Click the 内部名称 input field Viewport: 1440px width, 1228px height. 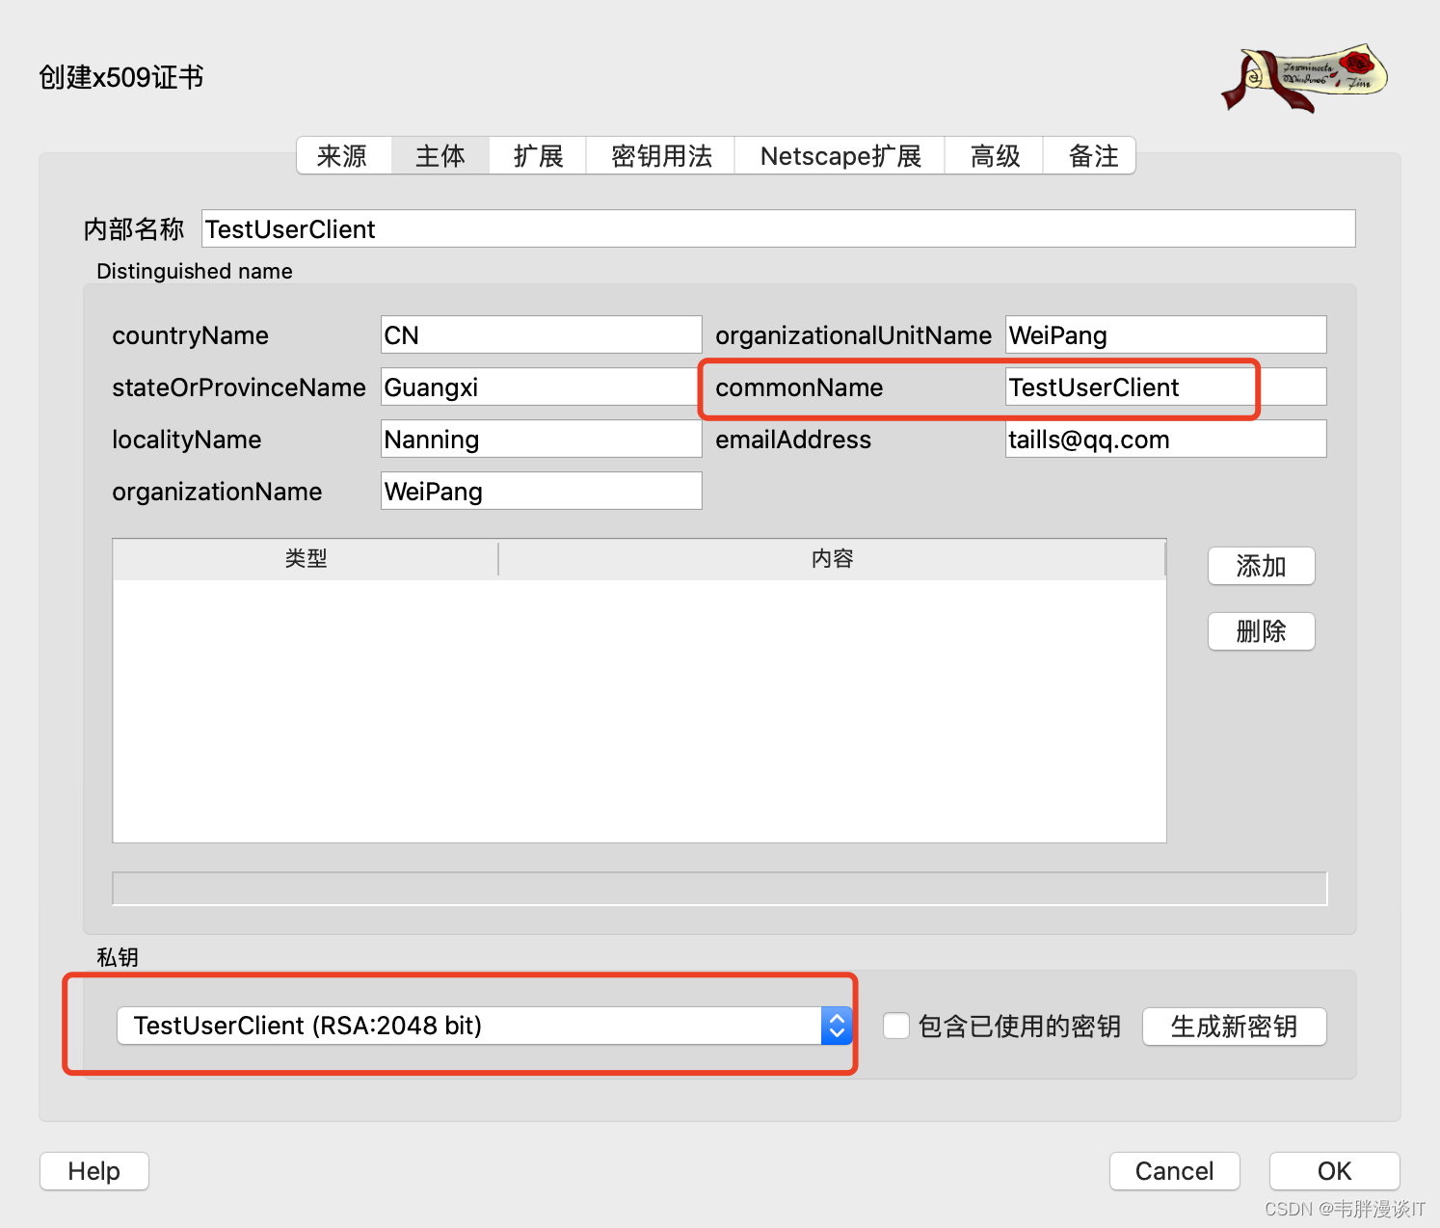tap(779, 229)
